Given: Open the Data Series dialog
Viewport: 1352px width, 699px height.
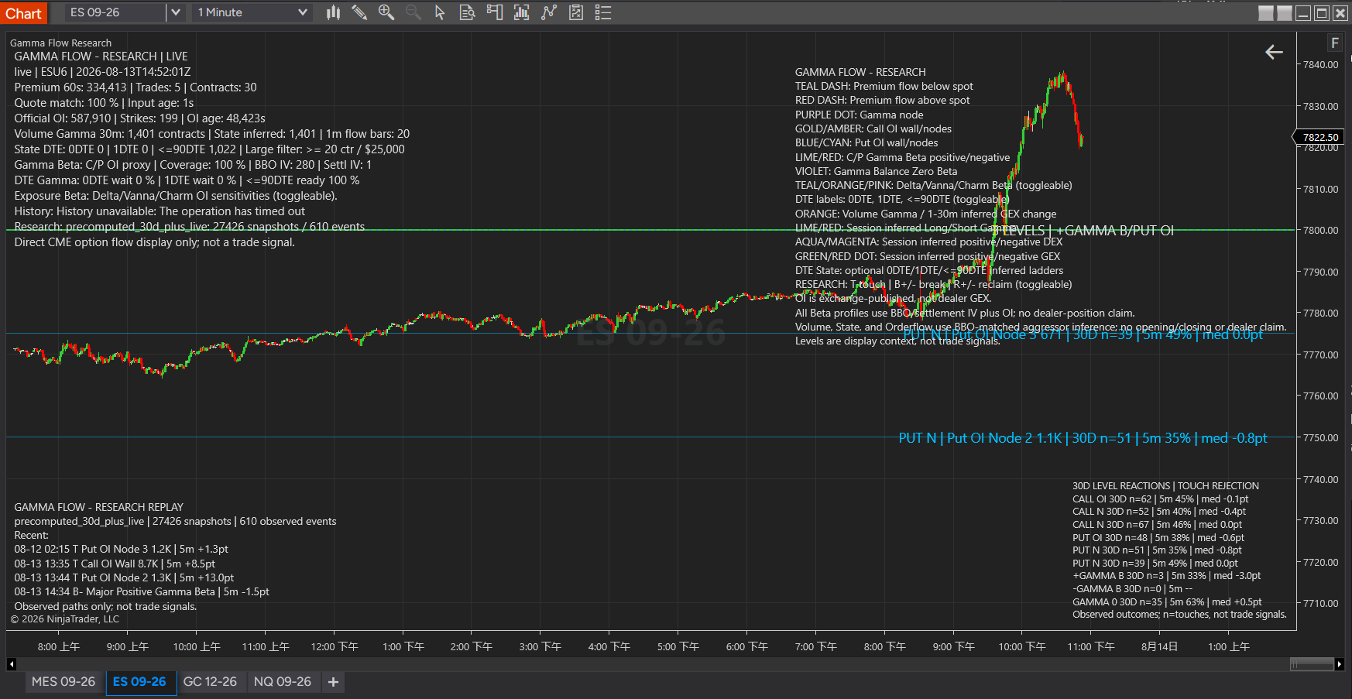Looking at the screenshot, I should coord(521,12).
